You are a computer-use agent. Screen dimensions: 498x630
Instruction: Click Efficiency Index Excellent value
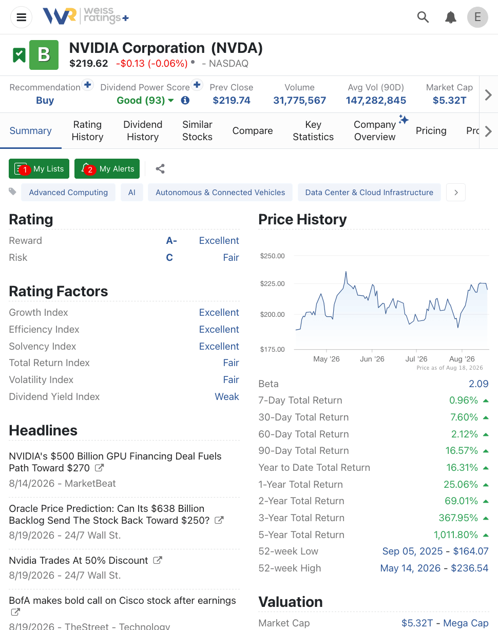pos(219,330)
